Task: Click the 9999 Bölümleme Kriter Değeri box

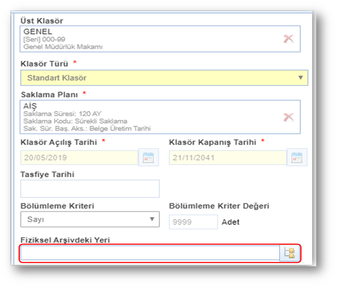Action: (193, 222)
